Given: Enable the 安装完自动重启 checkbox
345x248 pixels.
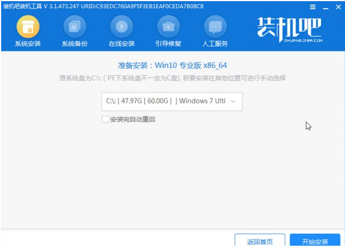Looking at the screenshot, I should point(105,119).
